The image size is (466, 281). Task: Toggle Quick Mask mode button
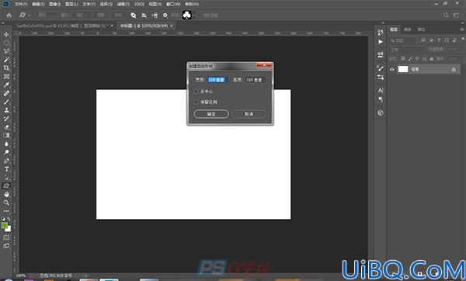click(x=6, y=238)
